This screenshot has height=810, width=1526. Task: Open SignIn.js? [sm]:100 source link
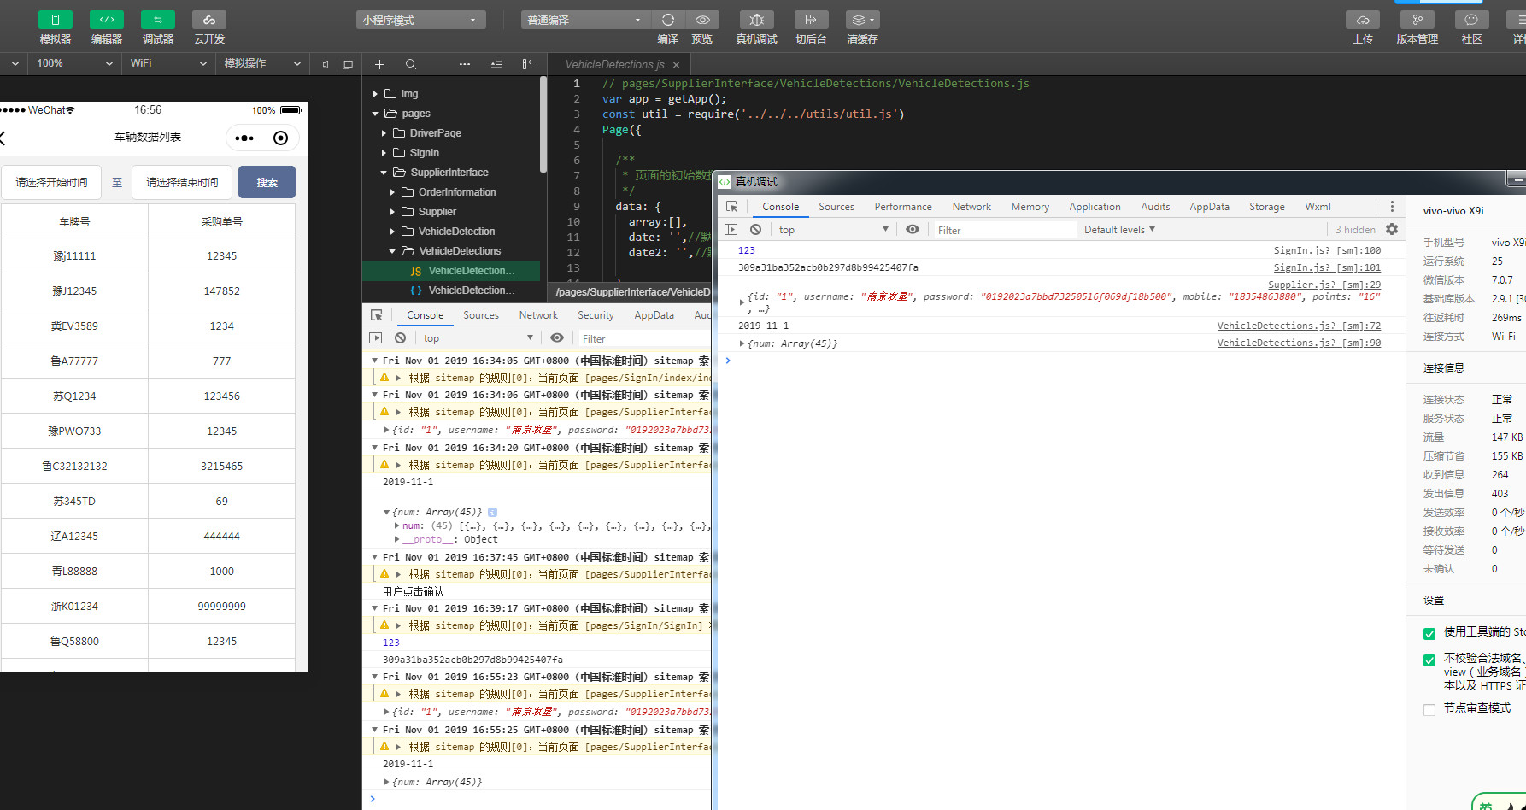1327,250
